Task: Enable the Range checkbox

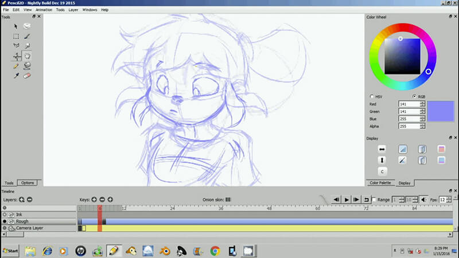Action: [374, 200]
